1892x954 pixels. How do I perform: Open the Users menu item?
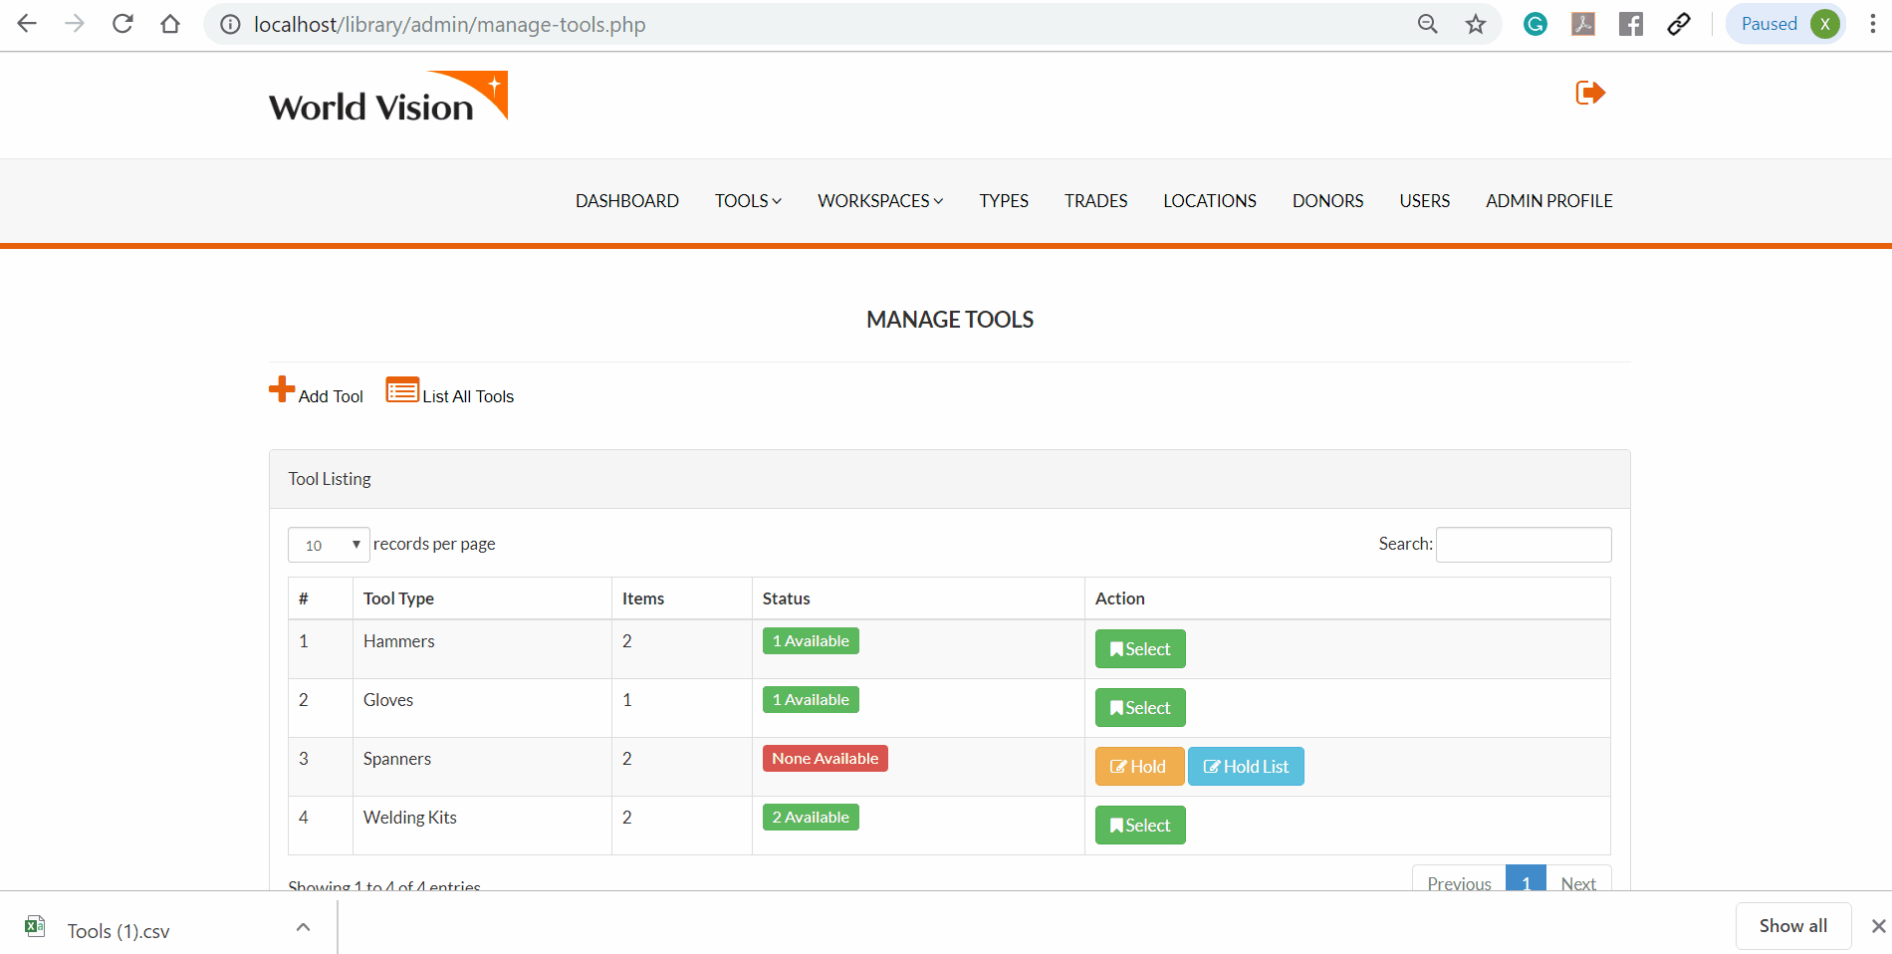[1425, 201]
